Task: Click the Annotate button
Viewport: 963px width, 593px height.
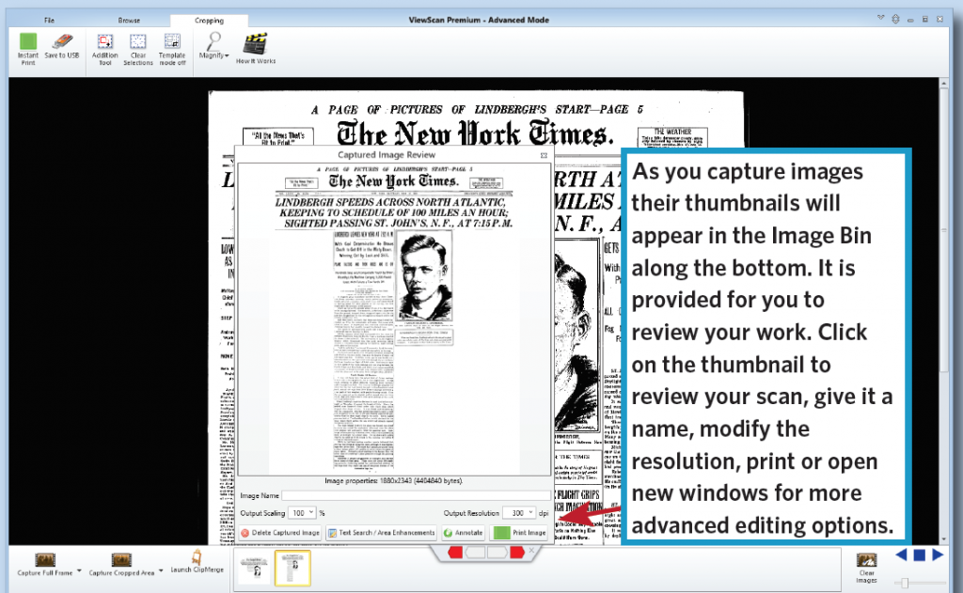Action: (464, 533)
